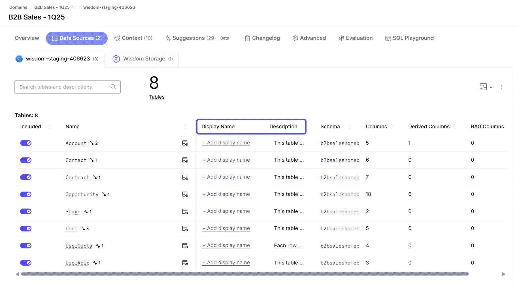Open the chevron next to the add-table icon
517x284 pixels.
click(x=491, y=87)
